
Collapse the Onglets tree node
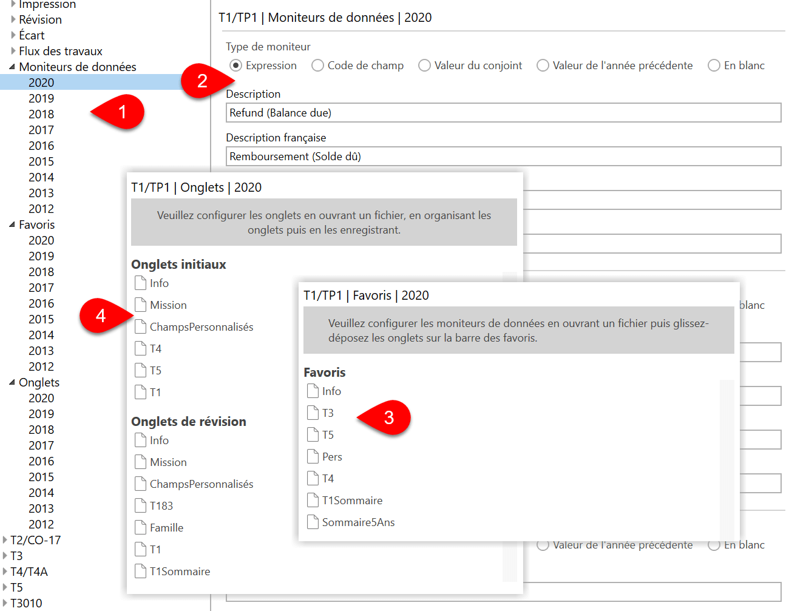(x=12, y=382)
